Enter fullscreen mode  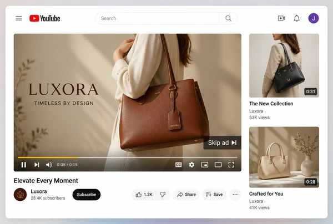[x=231, y=165]
